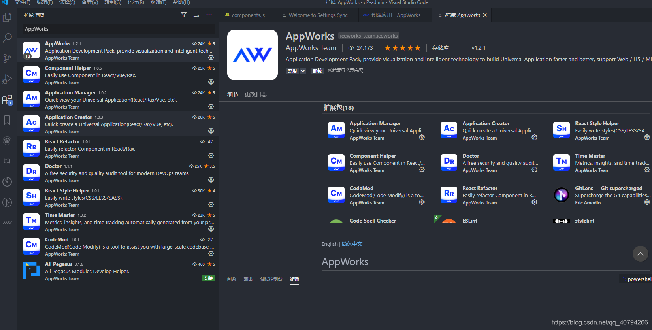
Task: Close the 扩展 AppWorks tab
Action: [485, 15]
